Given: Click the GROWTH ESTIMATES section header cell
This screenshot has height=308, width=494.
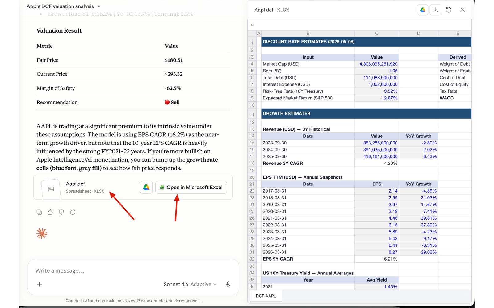Looking at the screenshot, I should [366, 114].
